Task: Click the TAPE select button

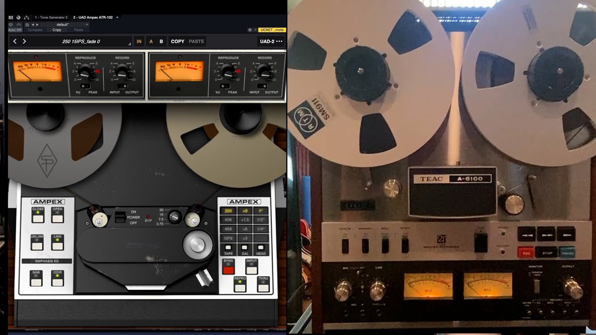Action: [x=228, y=248]
